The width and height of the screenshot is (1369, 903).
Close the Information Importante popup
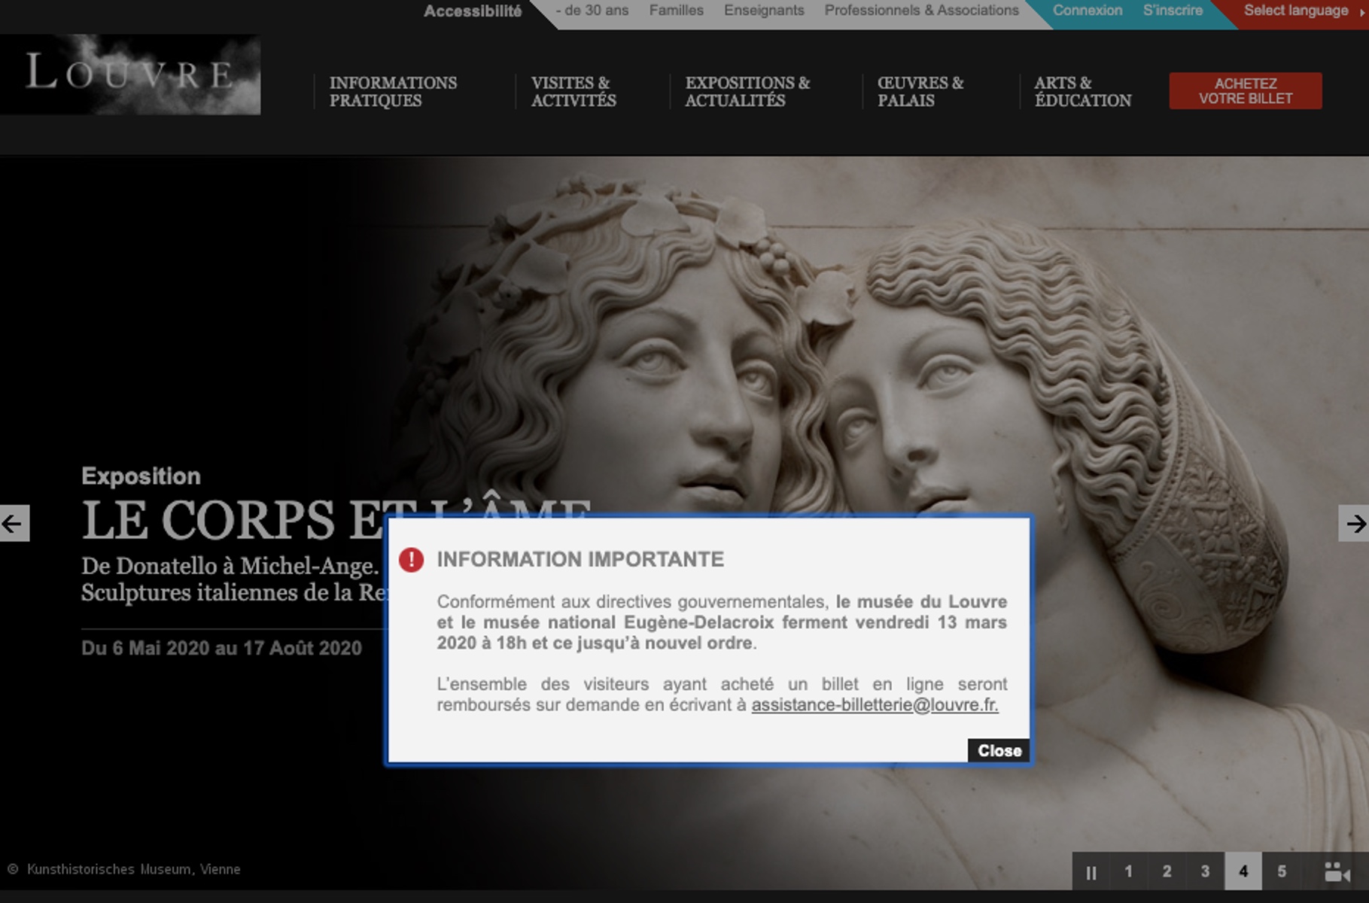[x=999, y=750]
